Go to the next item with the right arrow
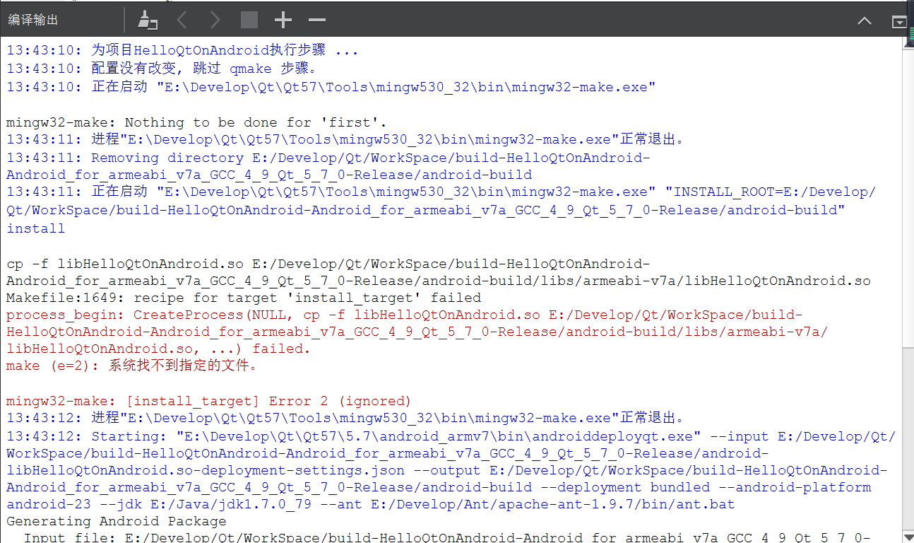 point(215,20)
